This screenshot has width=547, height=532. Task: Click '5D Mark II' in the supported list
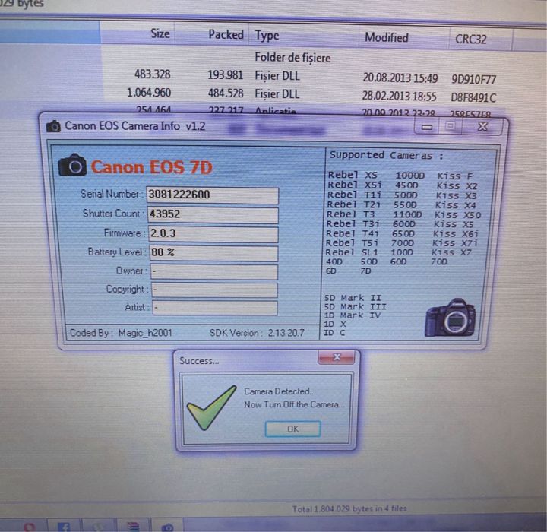(x=353, y=298)
